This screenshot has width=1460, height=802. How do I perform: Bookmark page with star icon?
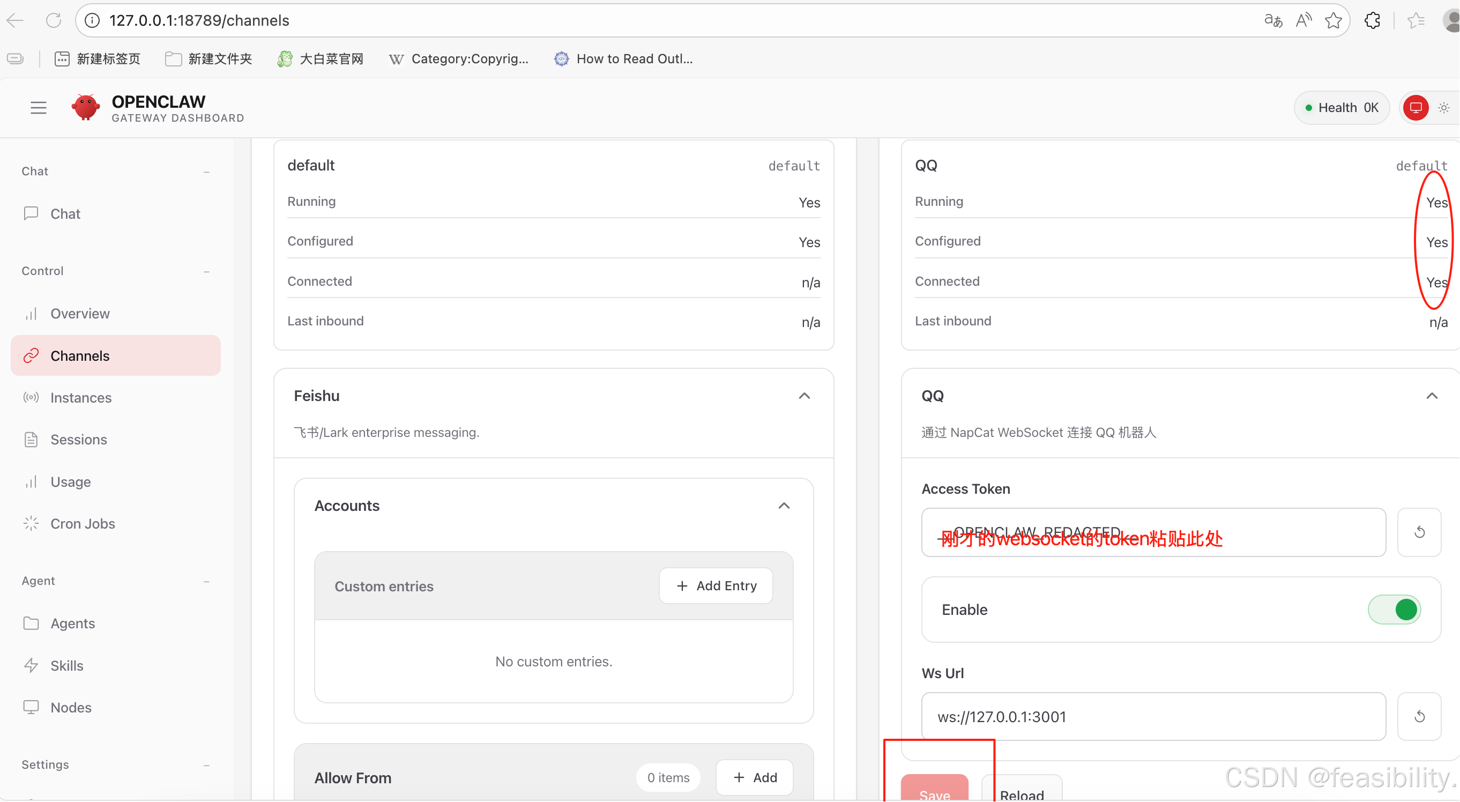[x=1333, y=20]
